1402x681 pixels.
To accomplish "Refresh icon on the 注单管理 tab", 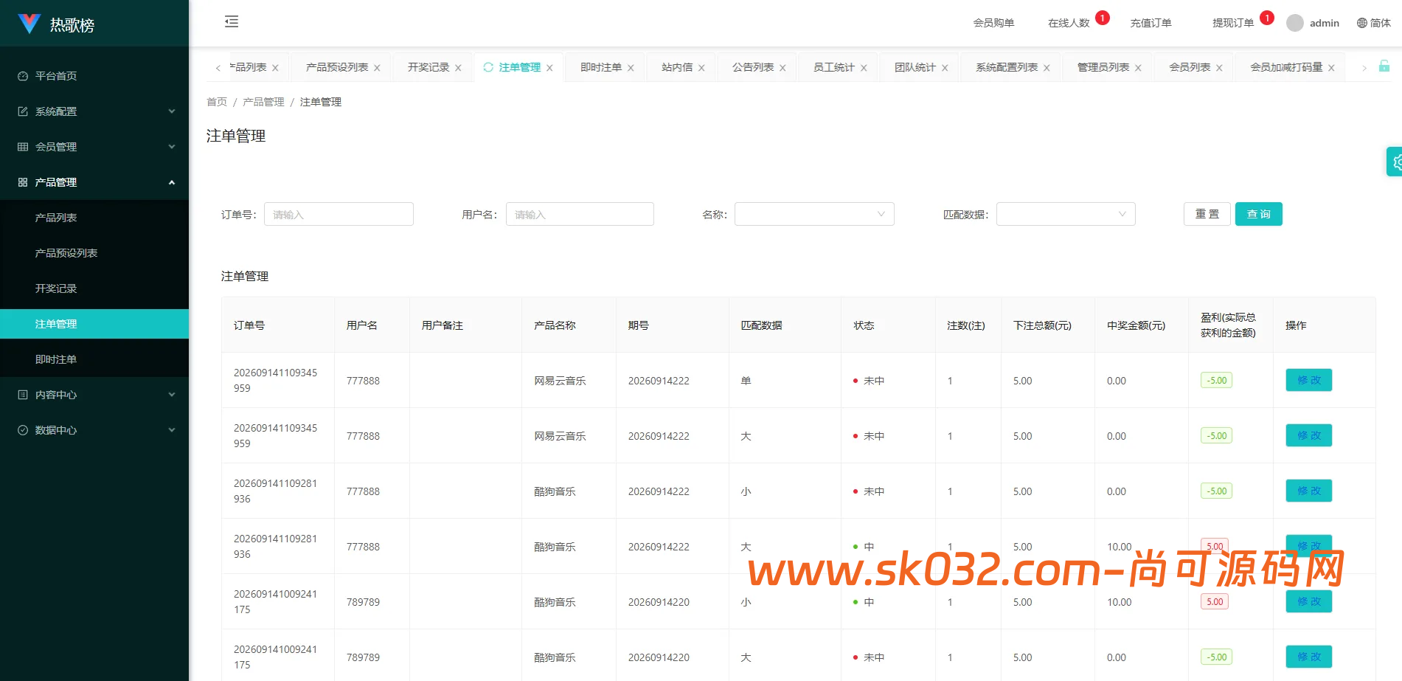I will (488, 67).
